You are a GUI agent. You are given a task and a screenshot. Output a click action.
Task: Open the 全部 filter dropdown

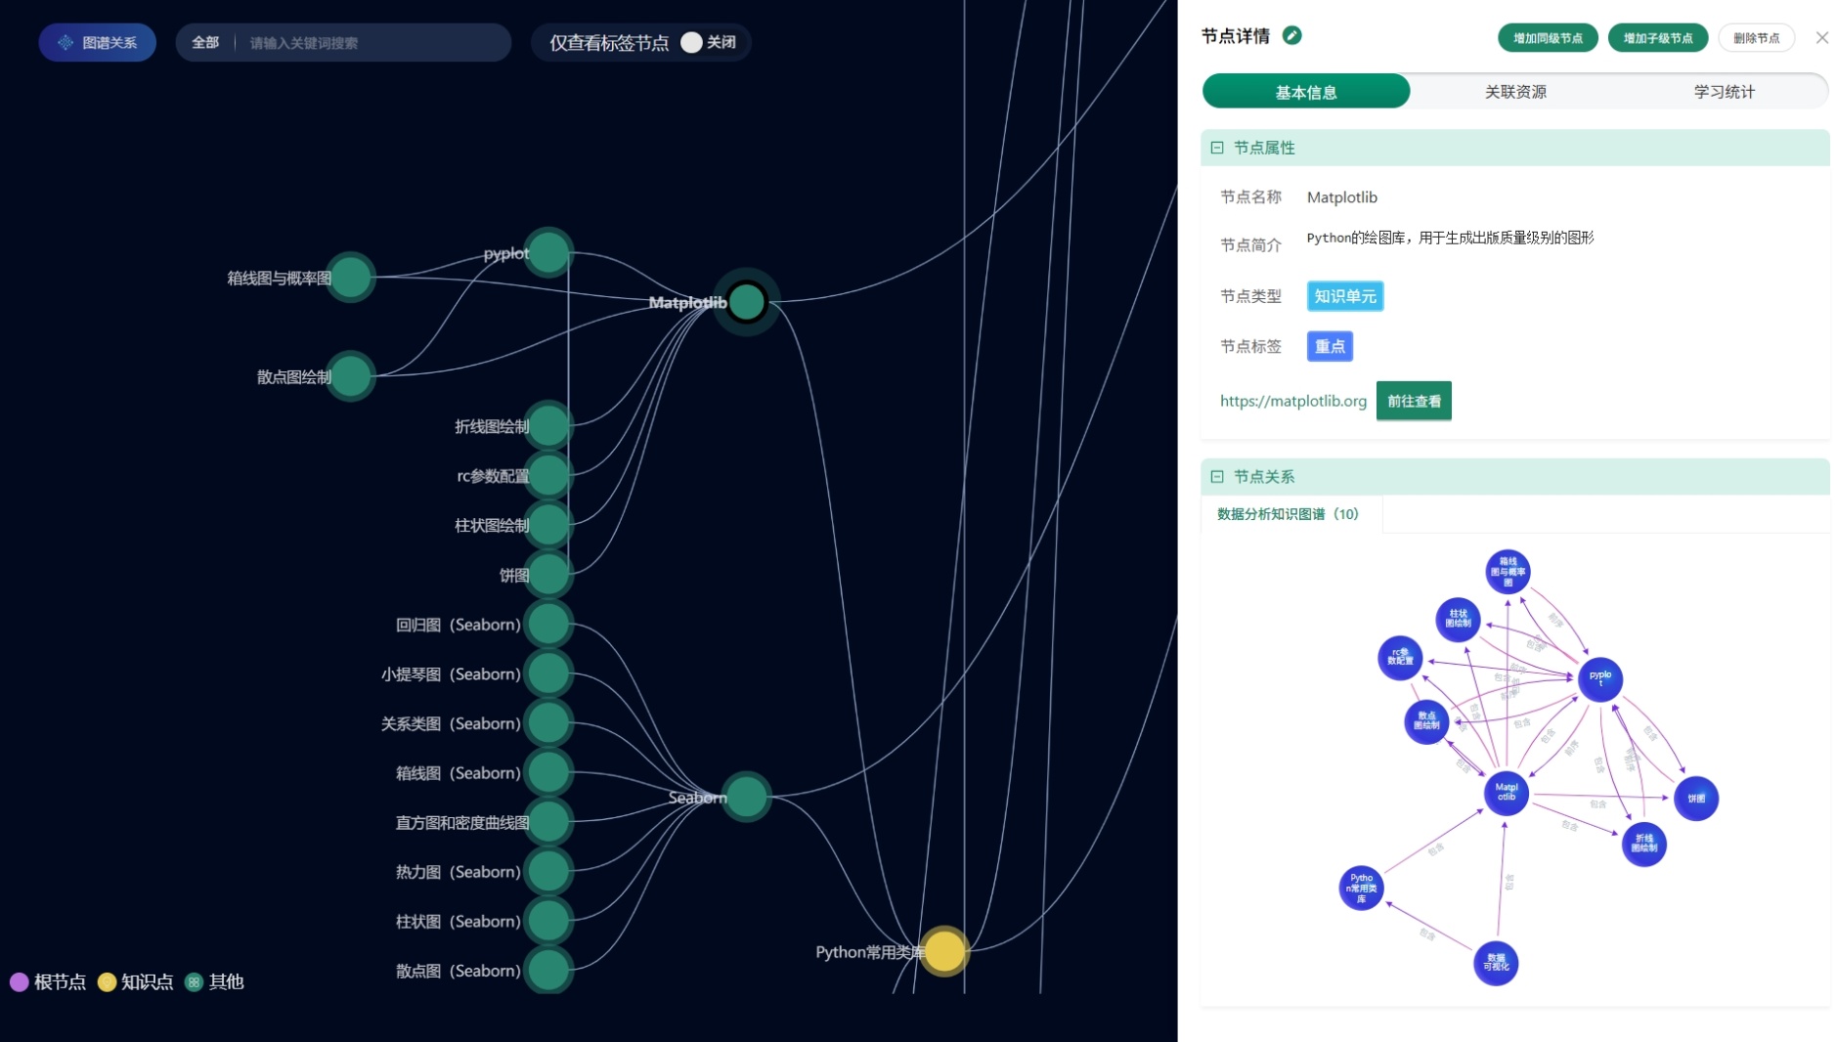click(205, 43)
